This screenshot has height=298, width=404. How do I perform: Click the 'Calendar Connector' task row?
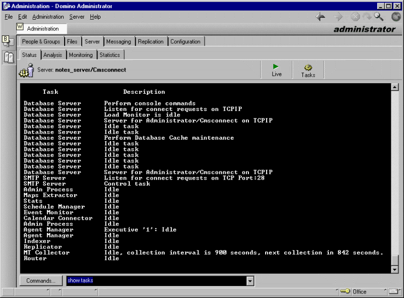pyautogui.click(x=71, y=218)
